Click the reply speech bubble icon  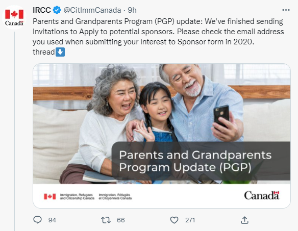37,220
